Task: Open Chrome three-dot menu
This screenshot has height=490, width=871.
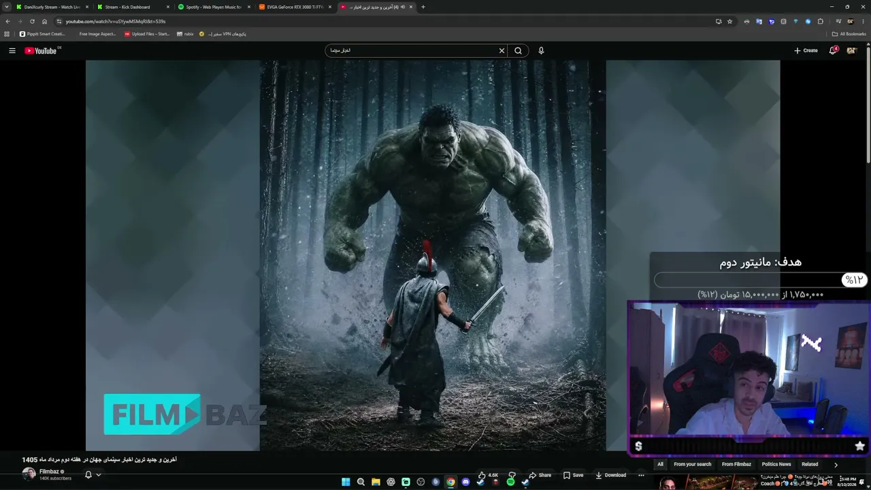Action: [x=863, y=21]
